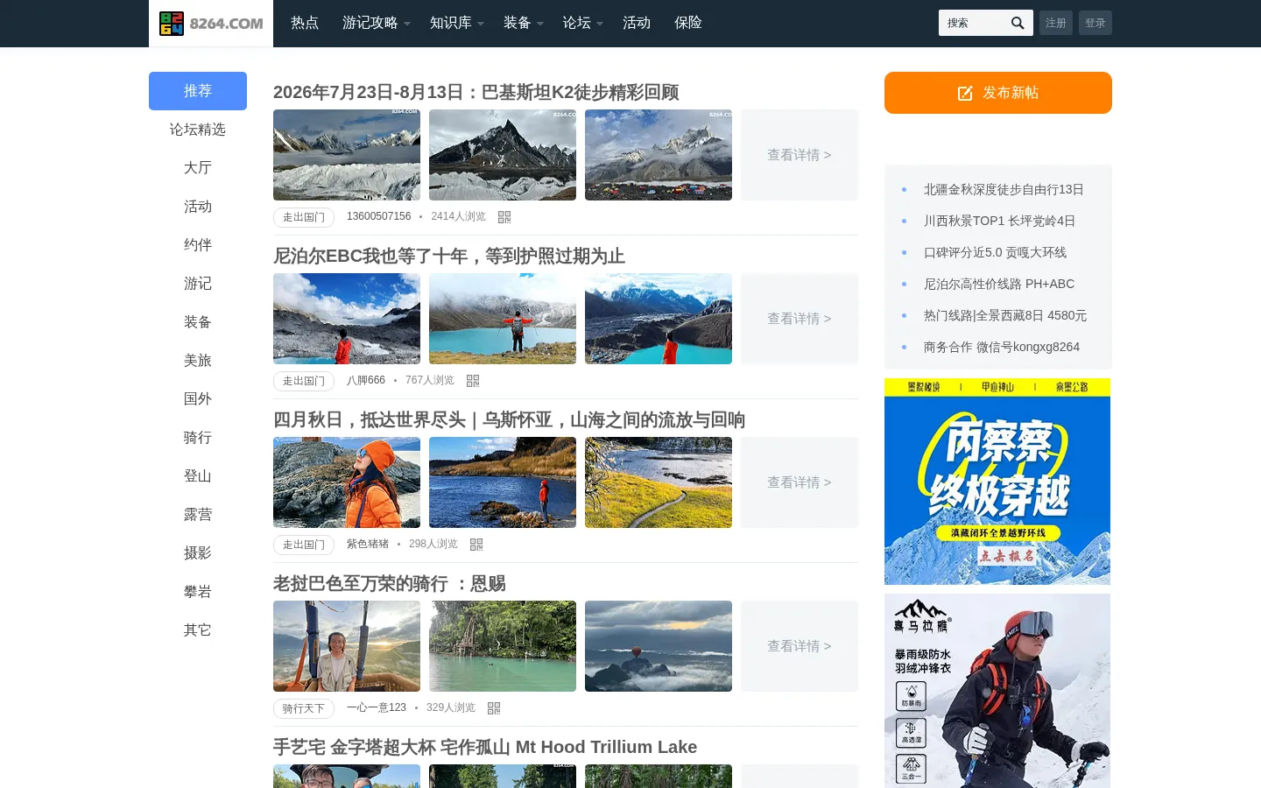The image size is (1261, 788).
Task: Click the 走出国门 tag under the K2 post
Action: (304, 217)
